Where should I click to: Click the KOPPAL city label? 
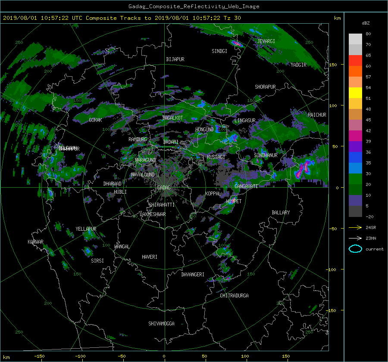point(213,194)
